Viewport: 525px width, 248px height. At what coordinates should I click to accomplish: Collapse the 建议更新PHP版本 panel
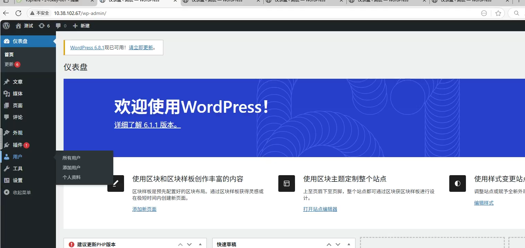(x=200, y=245)
